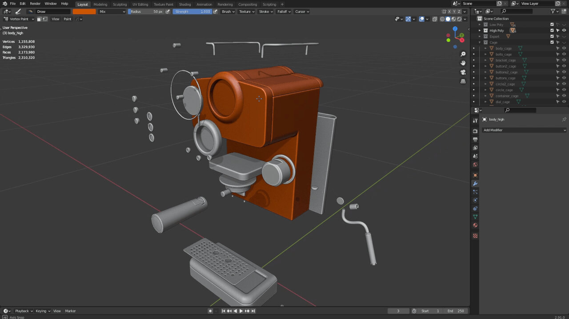Disable the Export collection checkbox

[x=552, y=36]
